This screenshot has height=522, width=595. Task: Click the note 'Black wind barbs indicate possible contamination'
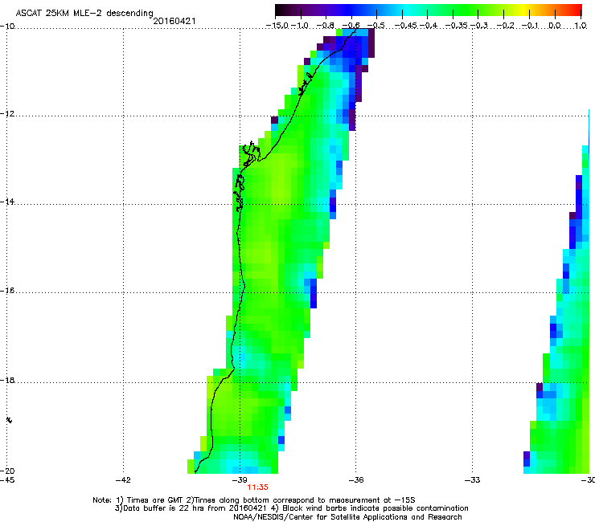375,508
